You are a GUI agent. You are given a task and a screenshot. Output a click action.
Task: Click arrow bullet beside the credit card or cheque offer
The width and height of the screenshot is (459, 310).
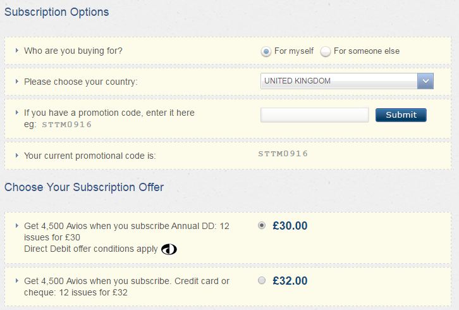pyautogui.click(x=17, y=281)
